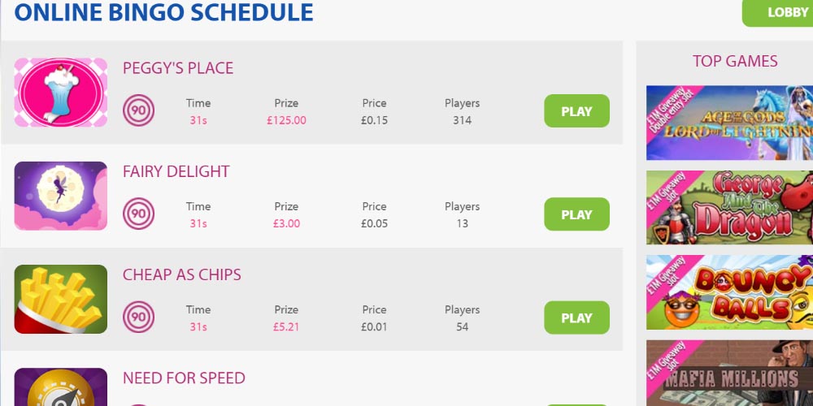Open the Fairy Delight title link
813x406 pixels.
[176, 171]
